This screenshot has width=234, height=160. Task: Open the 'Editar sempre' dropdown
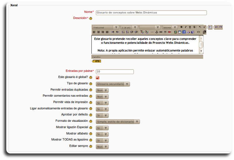point(102,147)
